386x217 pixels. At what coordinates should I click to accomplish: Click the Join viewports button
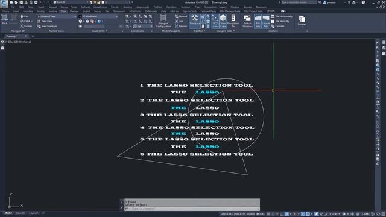[x=179, y=22]
